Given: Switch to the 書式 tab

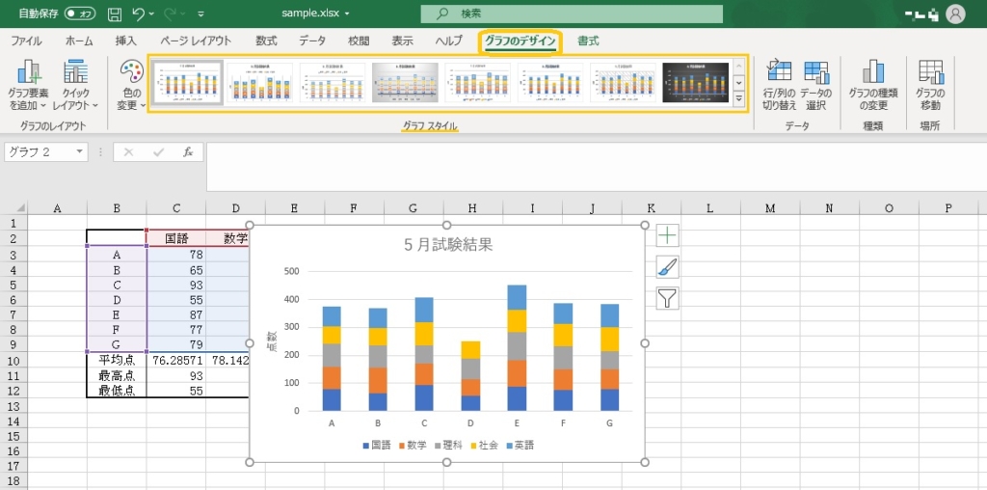Looking at the screenshot, I should [x=588, y=41].
